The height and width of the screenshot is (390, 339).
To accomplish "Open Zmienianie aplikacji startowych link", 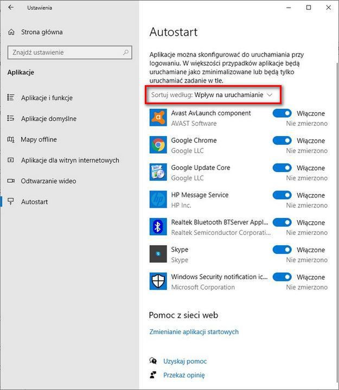I will pyautogui.click(x=194, y=331).
